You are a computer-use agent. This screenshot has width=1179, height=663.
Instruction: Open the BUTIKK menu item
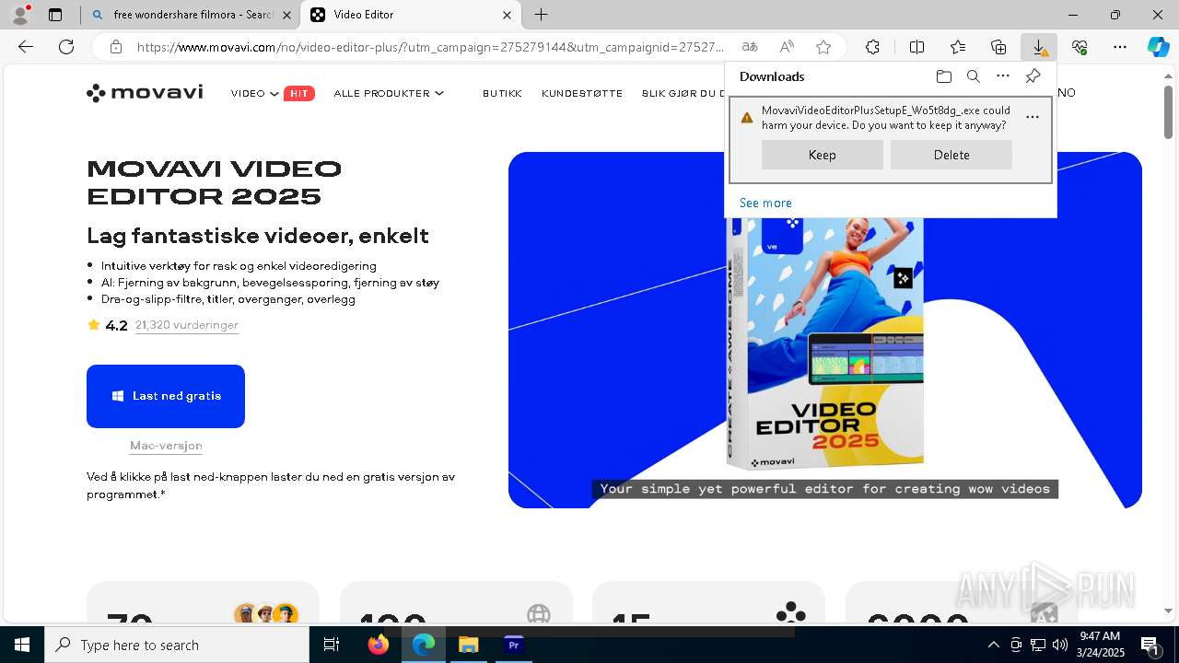pos(502,93)
